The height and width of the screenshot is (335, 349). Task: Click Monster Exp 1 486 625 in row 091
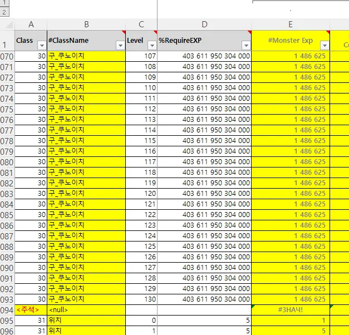tap(291, 278)
